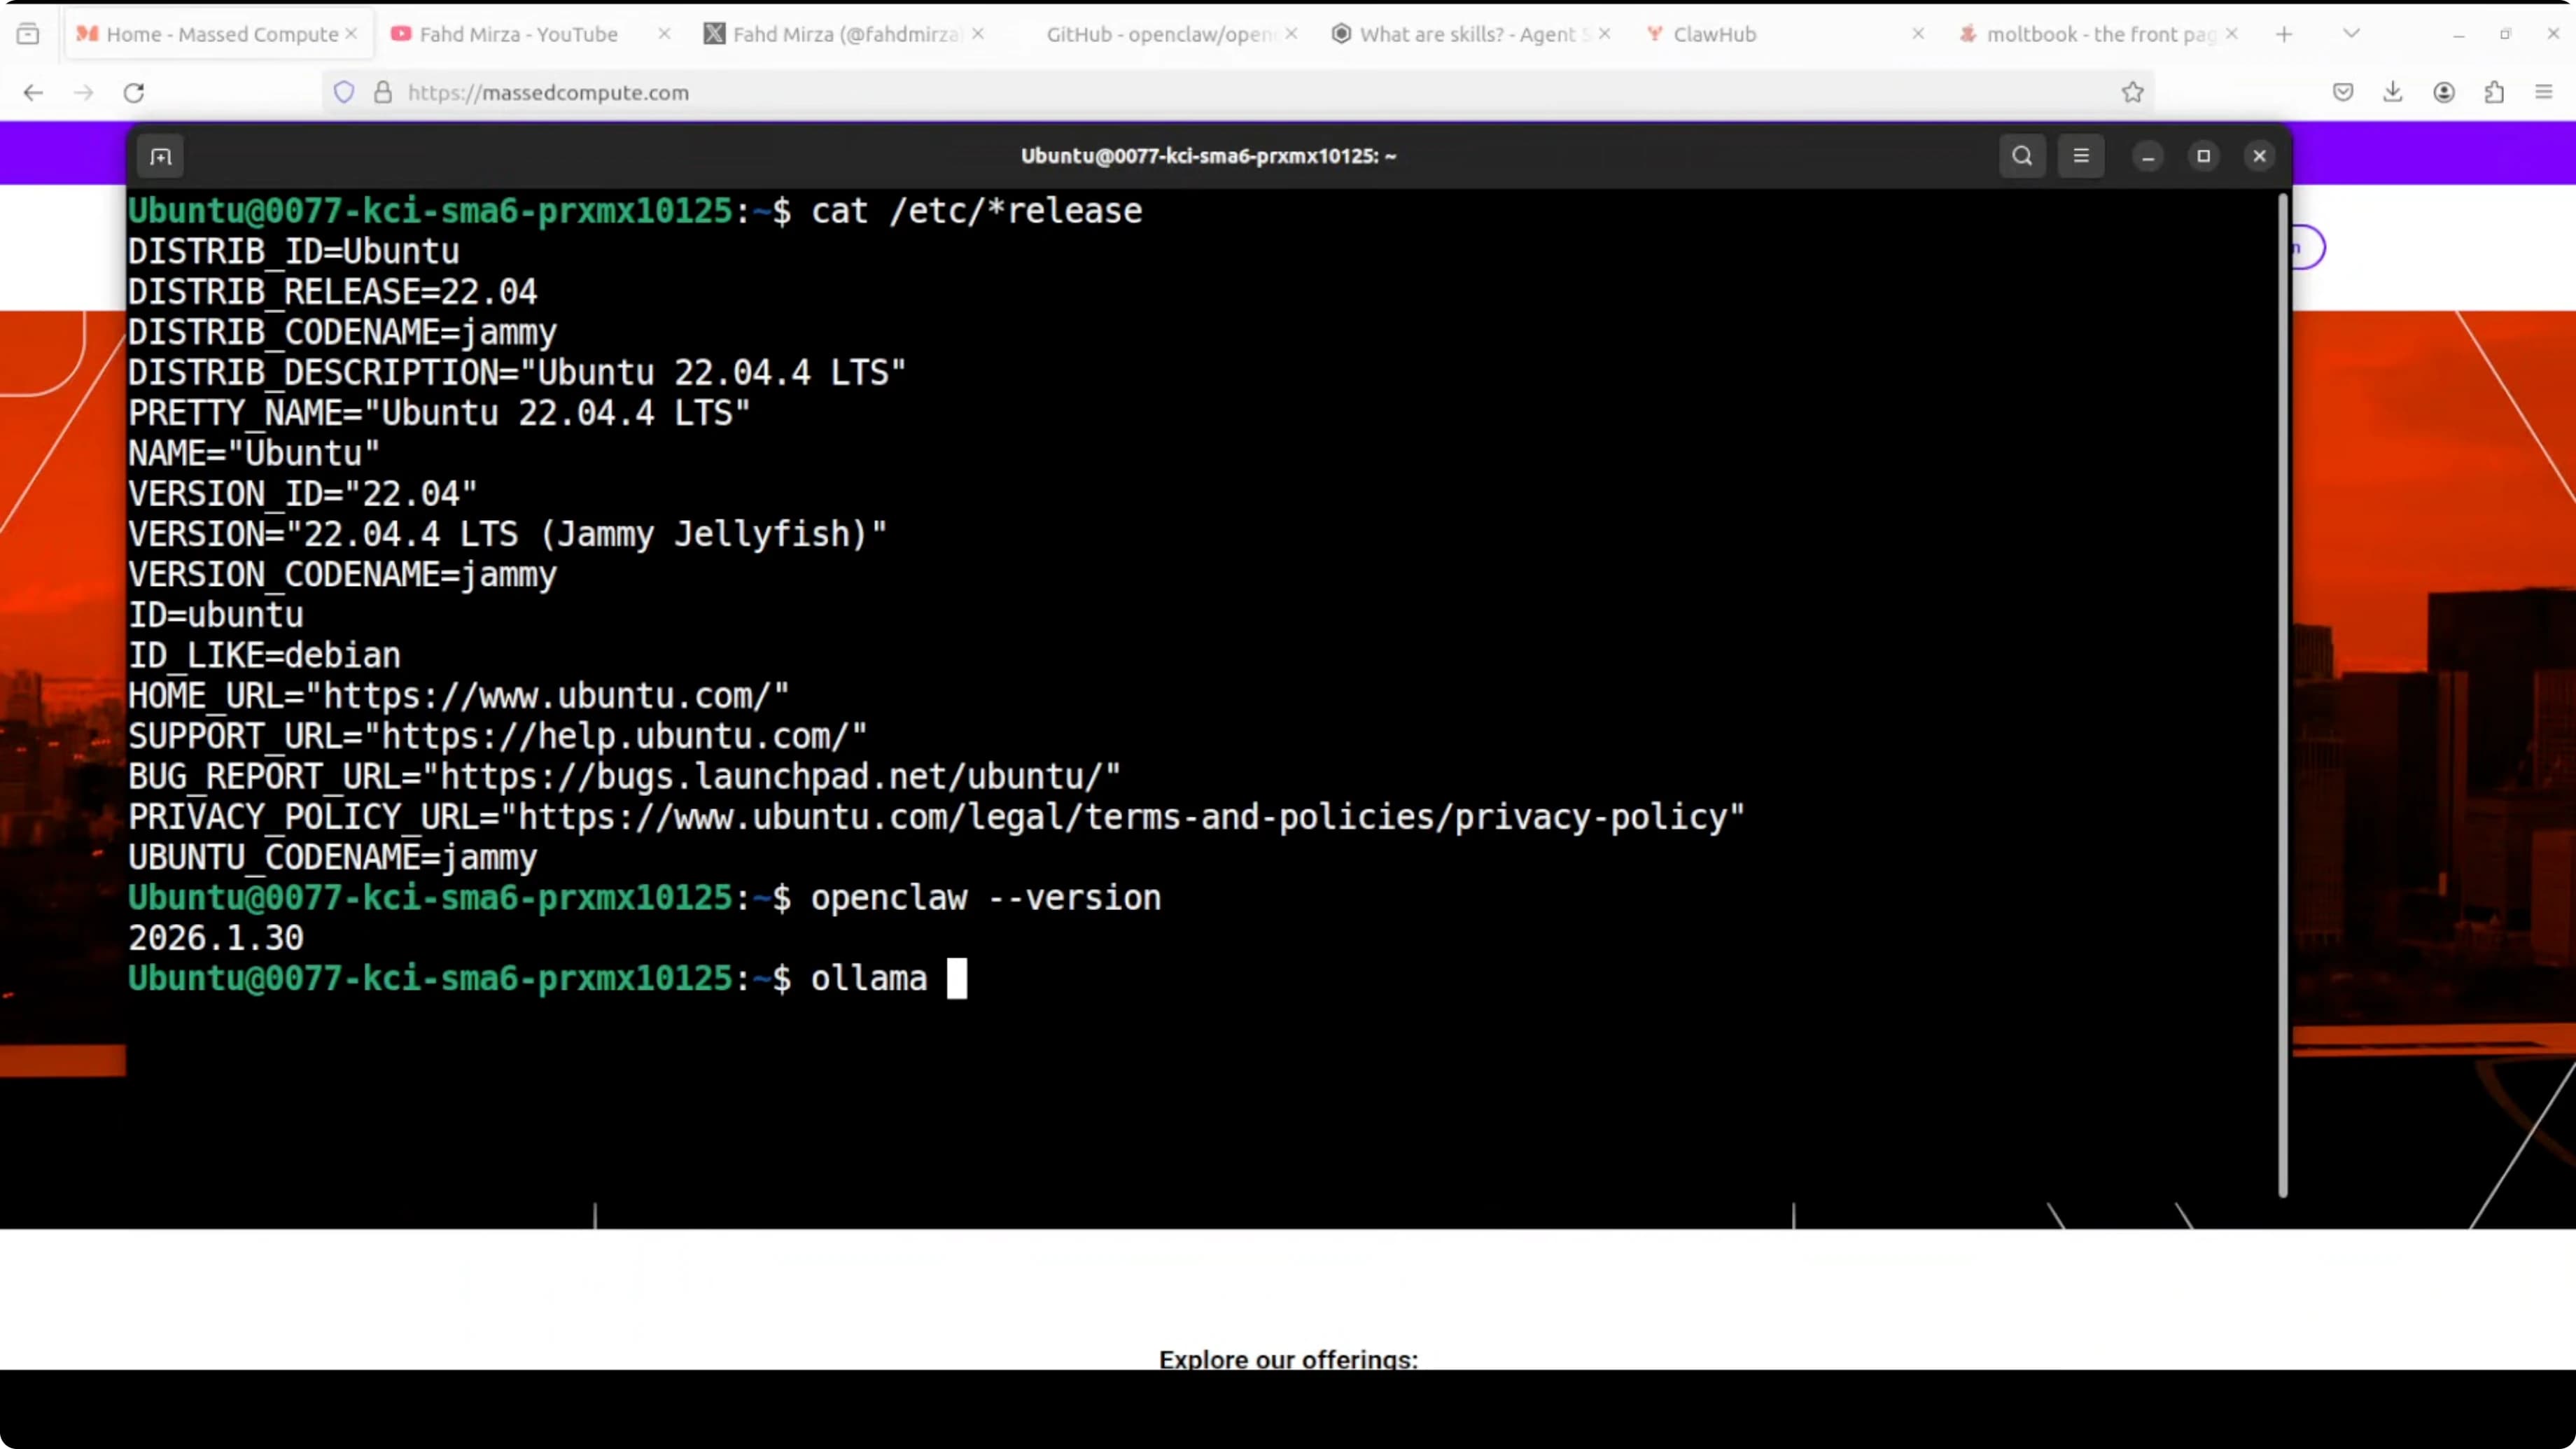Open the terminal hamburger menu
The width and height of the screenshot is (2576, 1449).
click(x=2081, y=156)
